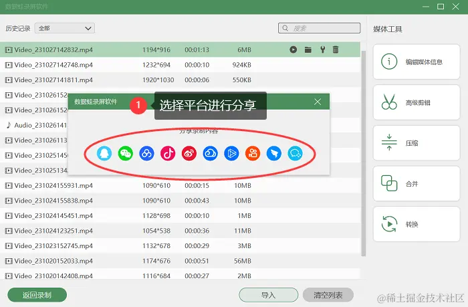Select Video_231020142408.mp4 row

tap(180, 275)
